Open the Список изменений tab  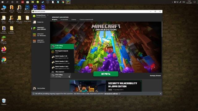click(x=86, y=19)
